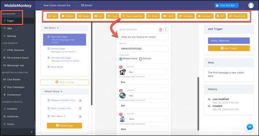The width and height of the screenshot is (259, 136).
Task: Select Multiple choice input type
Action: pos(121,59)
